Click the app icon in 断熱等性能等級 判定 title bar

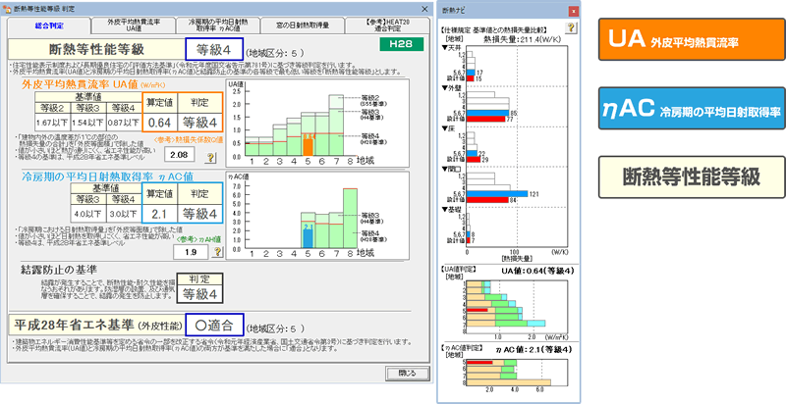(8, 9)
